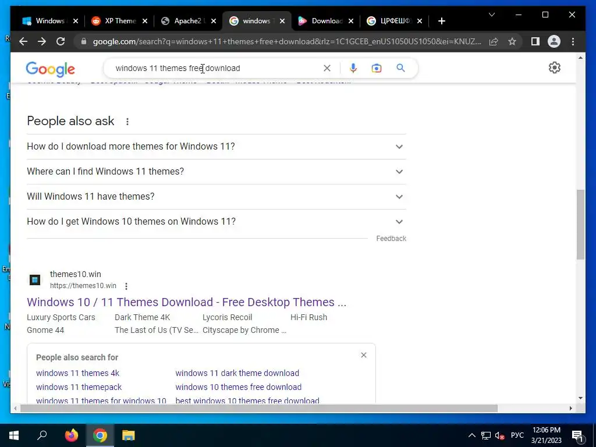Click the horizontal scrollbar thumb

click(x=259, y=408)
